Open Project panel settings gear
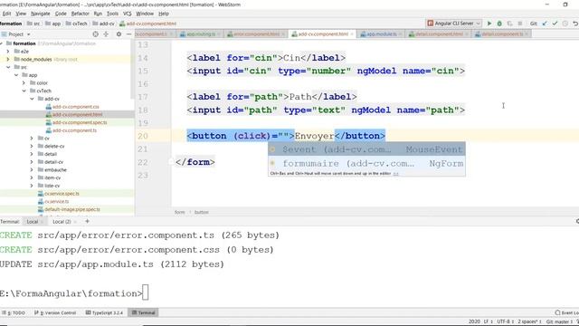 point(119,34)
